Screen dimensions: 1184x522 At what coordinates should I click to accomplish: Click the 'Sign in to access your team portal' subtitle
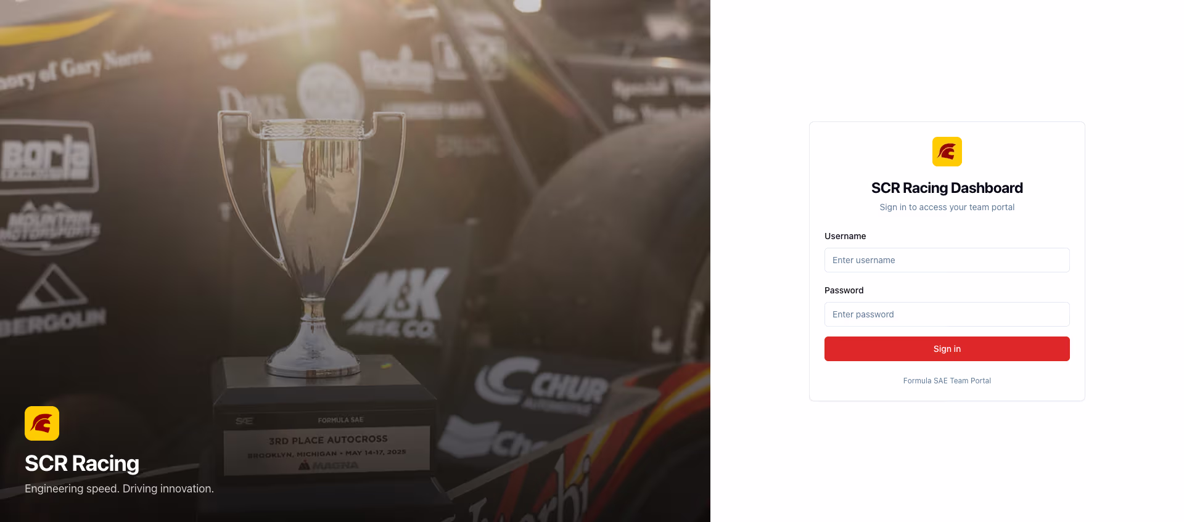click(x=947, y=207)
